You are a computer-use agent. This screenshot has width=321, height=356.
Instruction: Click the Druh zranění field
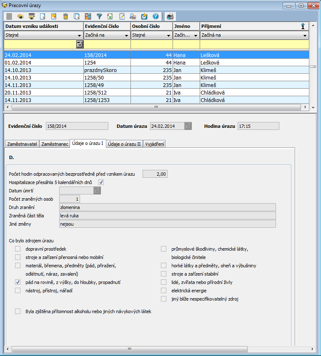(x=168, y=207)
